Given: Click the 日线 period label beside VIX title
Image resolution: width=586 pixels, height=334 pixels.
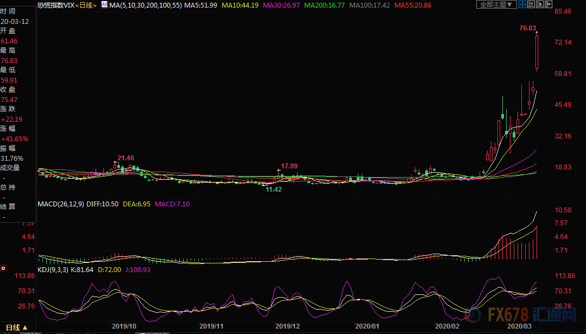Looking at the screenshot, I should pyautogui.click(x=86, y=5).
